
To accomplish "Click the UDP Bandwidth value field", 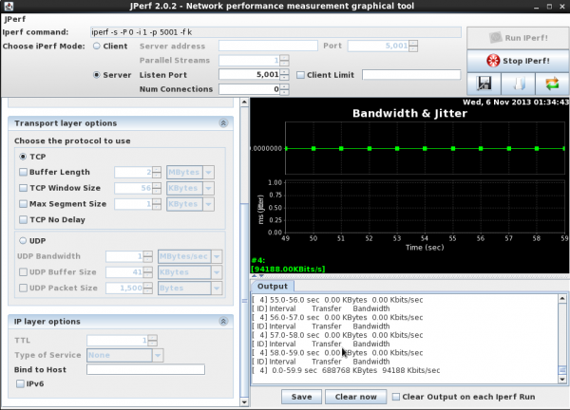I will tap(124, 256).
